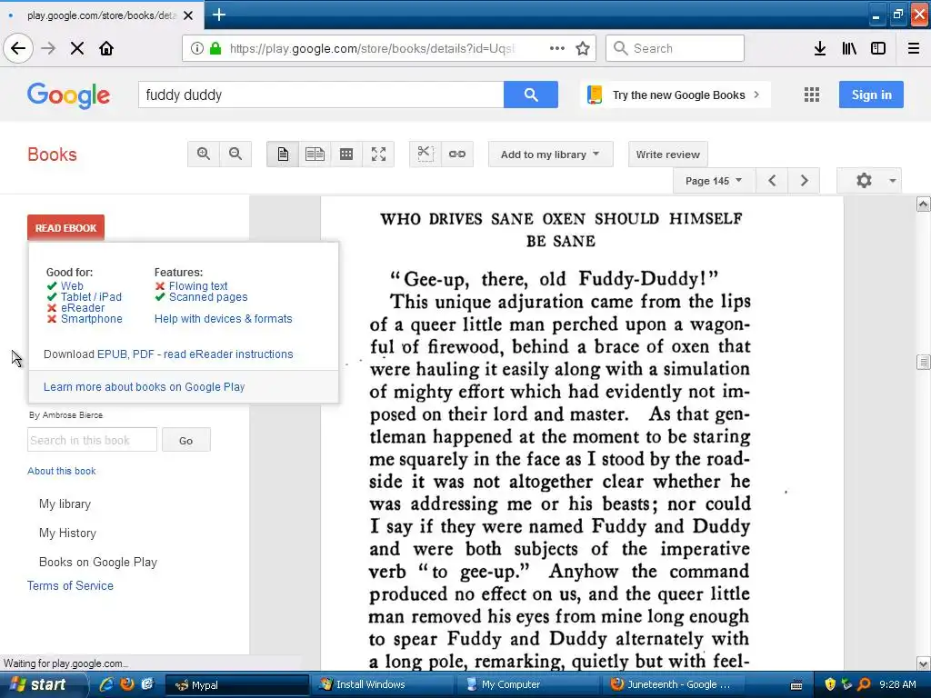
Task: Show site information icon in the address bar
Action: point(196,48)
